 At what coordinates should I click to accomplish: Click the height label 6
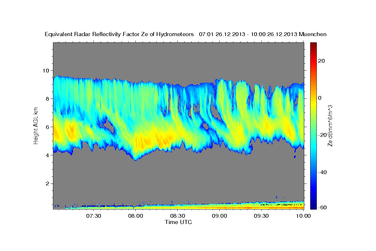[x=48, y=127]
